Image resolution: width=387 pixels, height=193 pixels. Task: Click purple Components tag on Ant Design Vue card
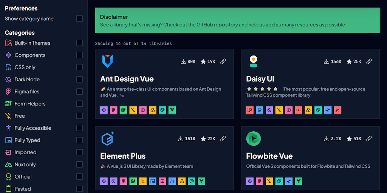[x=104, y=110]
